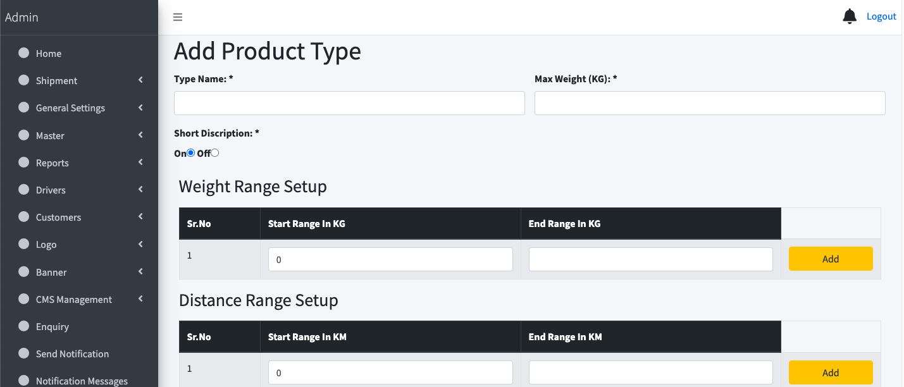Click the Shipment circle icon
The image size is (904, 387).
pos(23,80)
